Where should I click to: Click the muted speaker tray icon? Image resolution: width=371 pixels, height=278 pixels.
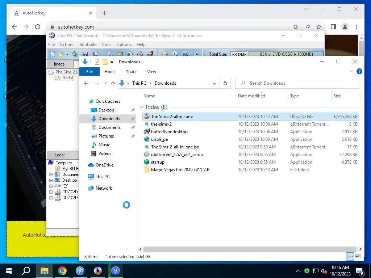click(x=324, y=271)
